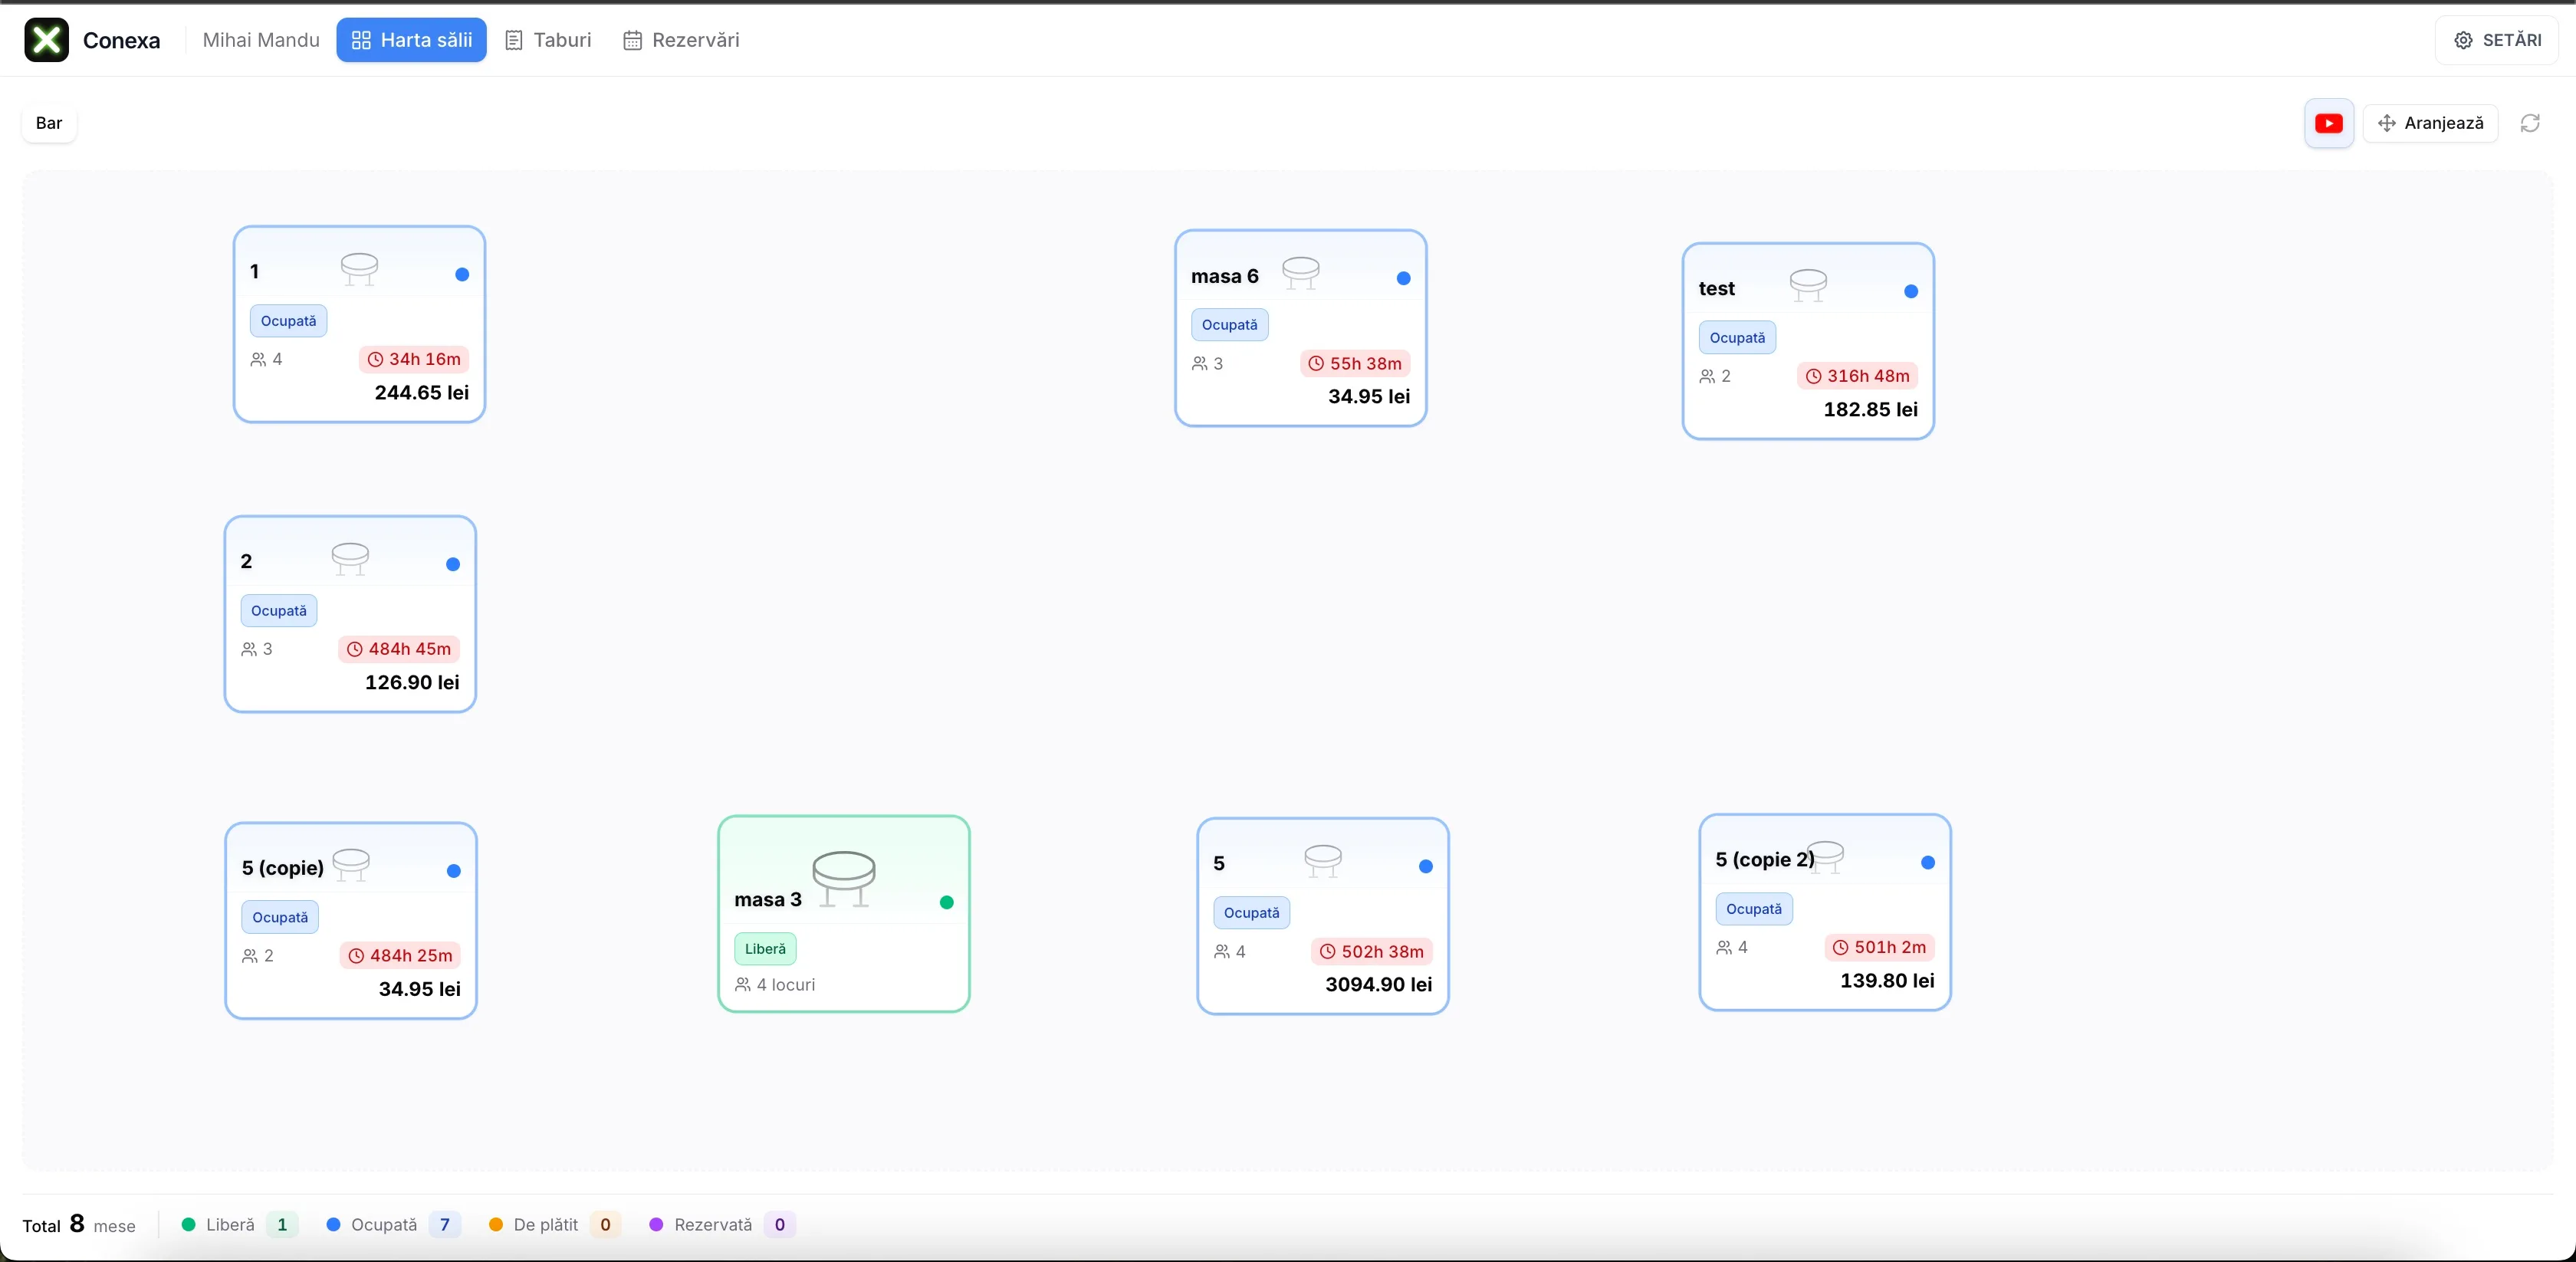This screenshot has width=2576, height=1262.
Task: Click the 484h 45m timer badge
Action: tap(398, 649)
